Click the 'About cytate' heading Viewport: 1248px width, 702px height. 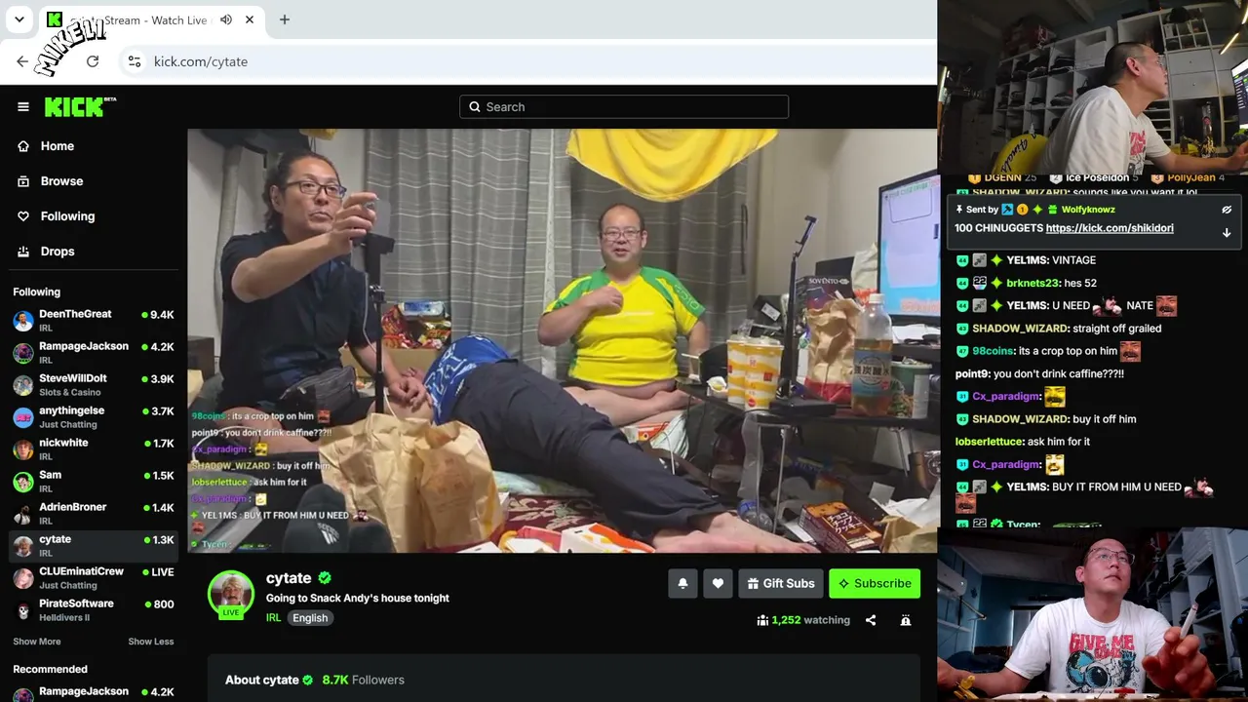[262, 680]
